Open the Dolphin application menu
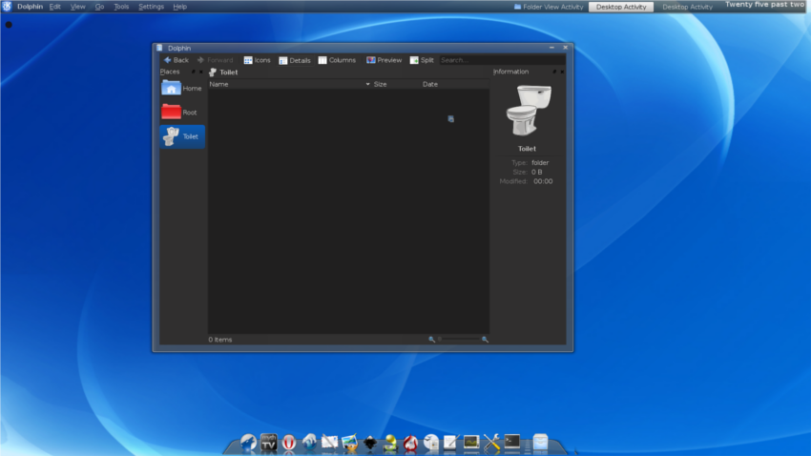The image size is (811, 456). tap(30, 7)
